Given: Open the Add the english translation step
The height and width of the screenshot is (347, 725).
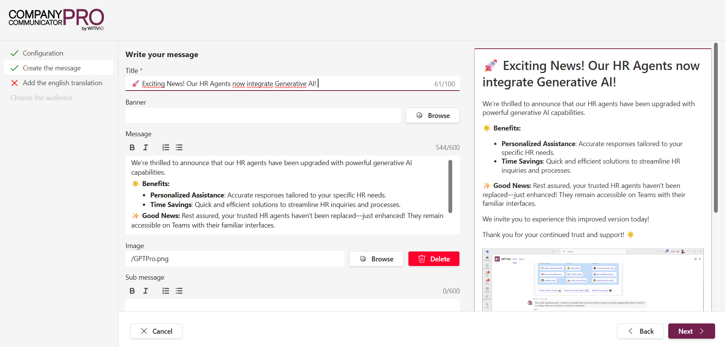Looking at the screenshot, I should pos(62,83).
